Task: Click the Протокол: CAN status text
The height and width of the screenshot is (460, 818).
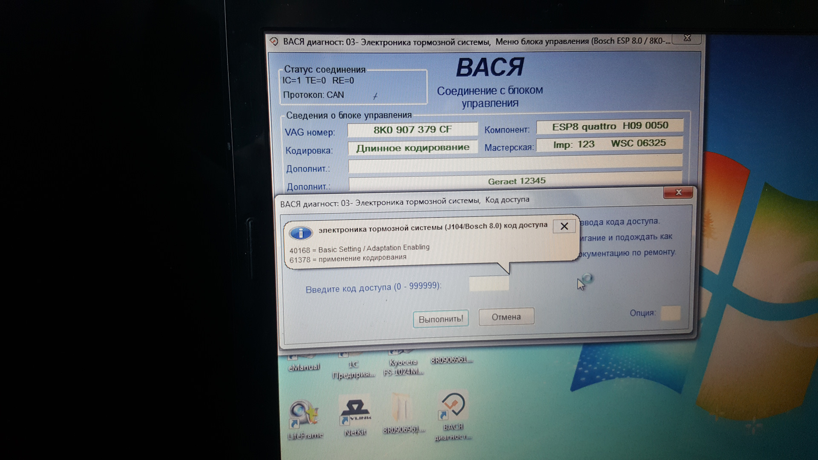Action: pyautogui.click(x=313, y=95)
